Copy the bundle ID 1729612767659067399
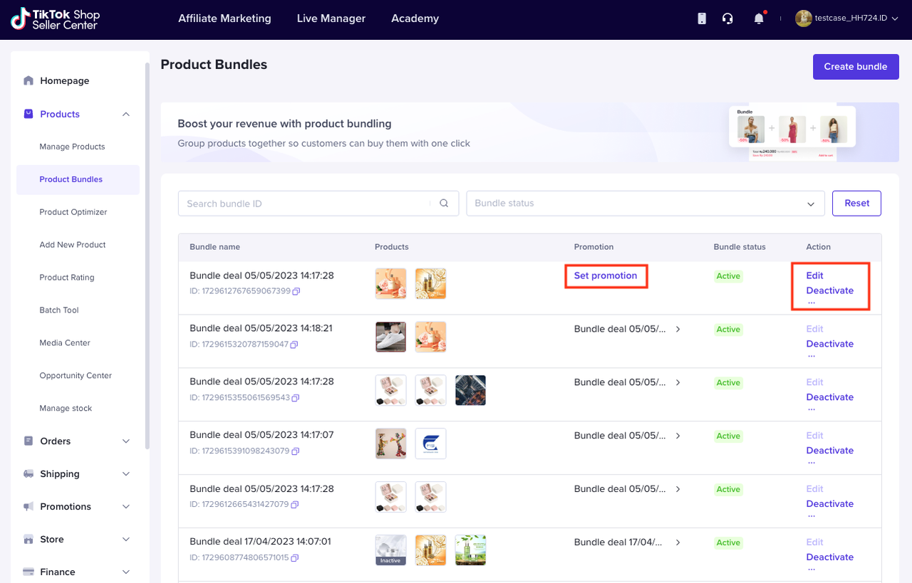 296,291
